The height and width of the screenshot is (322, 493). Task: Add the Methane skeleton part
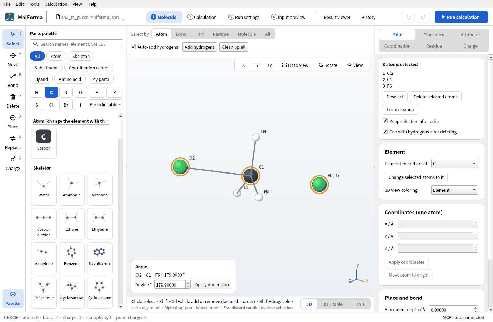click(100, 190)
